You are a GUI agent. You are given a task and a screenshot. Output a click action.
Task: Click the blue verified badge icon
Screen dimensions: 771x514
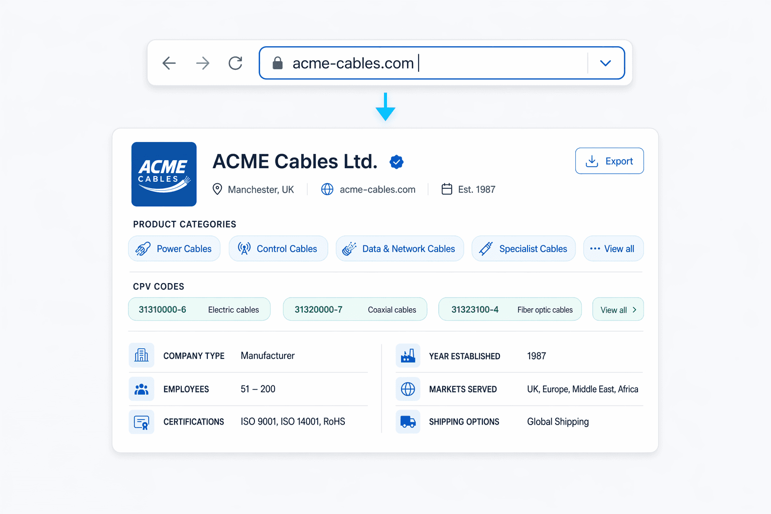click(x=397, y=162)
